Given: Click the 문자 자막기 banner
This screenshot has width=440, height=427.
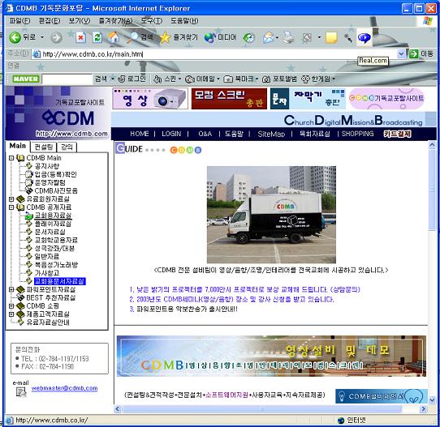Looking at the screenshot, I should click(308, 99).
